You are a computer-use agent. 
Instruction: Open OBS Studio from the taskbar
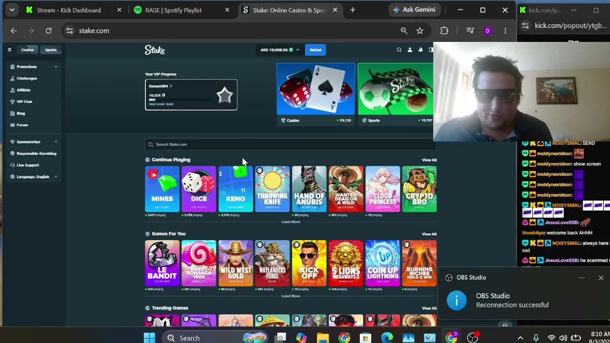point(472,338)
